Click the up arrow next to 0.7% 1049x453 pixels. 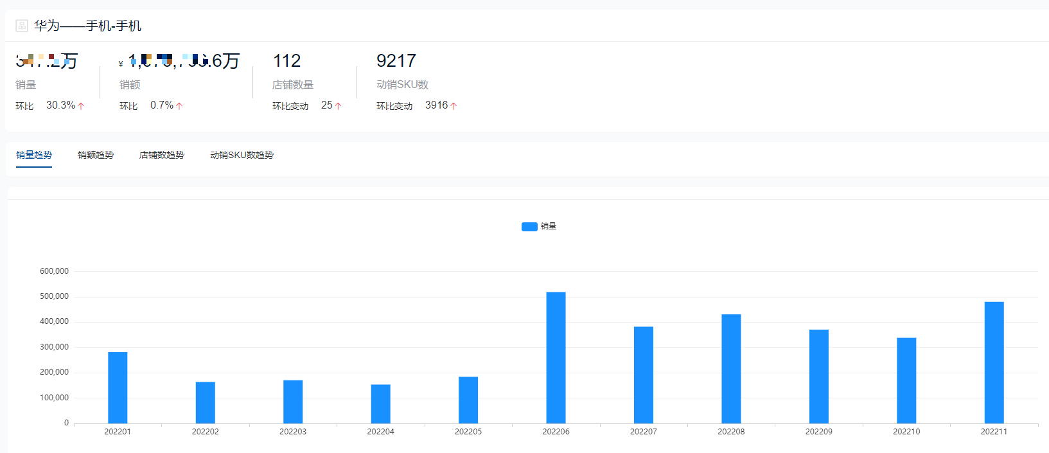tap(179, 106)
